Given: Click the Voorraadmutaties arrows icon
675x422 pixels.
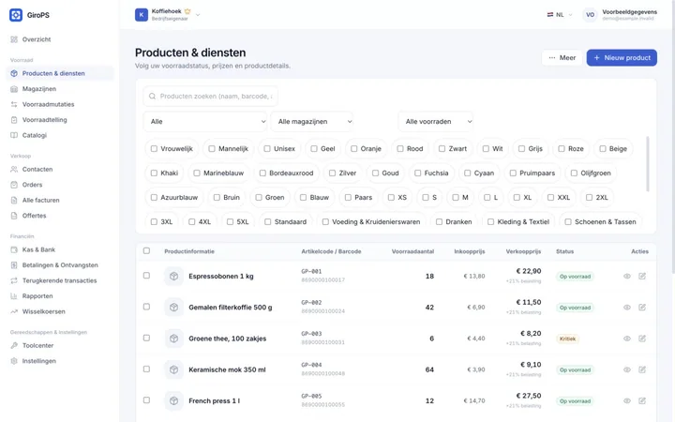Looking at the screenshot, I should (14, 104).
